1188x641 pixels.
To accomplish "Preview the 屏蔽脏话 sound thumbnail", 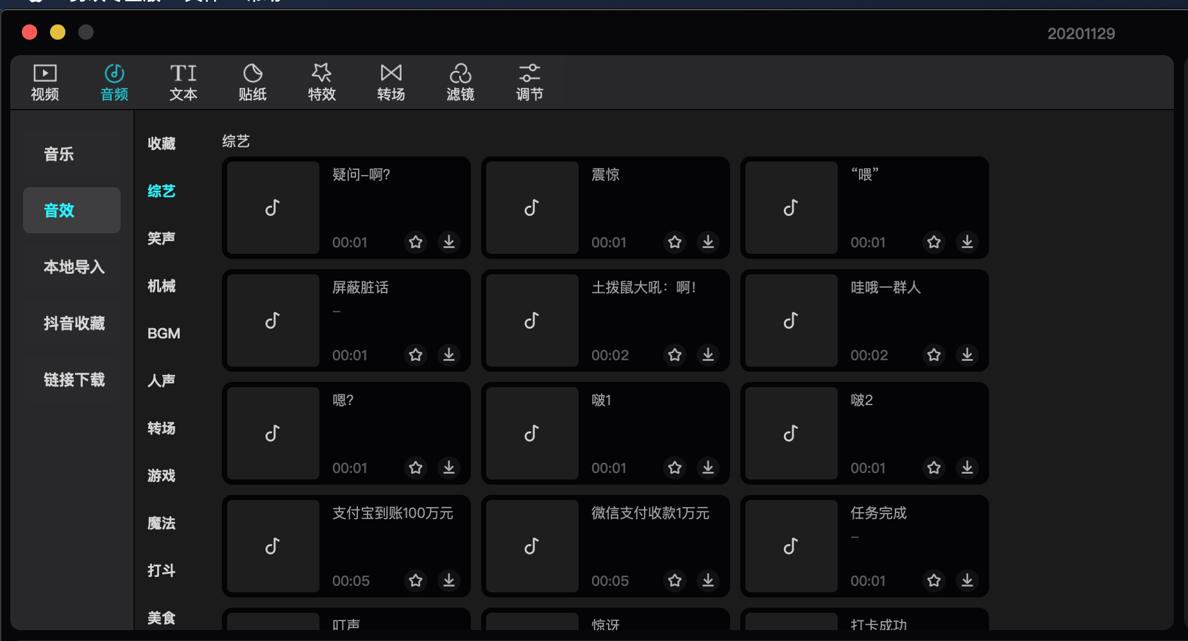I will pos(273,320).
